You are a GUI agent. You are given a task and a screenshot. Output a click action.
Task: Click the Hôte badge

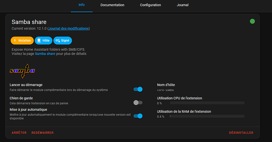(43, 40)
